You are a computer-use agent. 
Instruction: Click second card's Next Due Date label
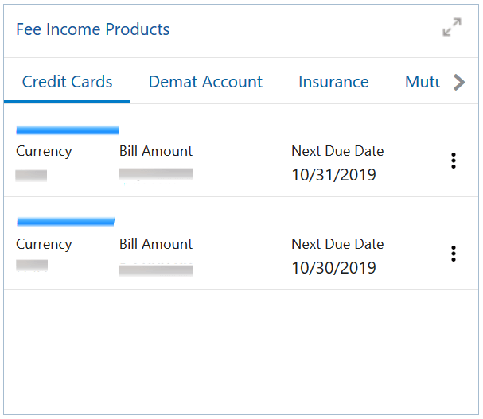tap(337, 244)
